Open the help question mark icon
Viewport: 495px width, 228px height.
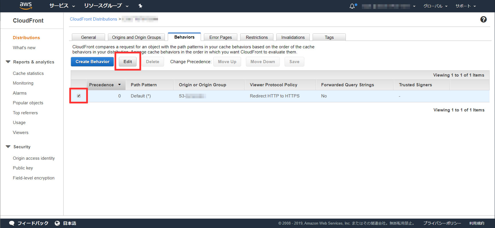click(x=483, y=19)
